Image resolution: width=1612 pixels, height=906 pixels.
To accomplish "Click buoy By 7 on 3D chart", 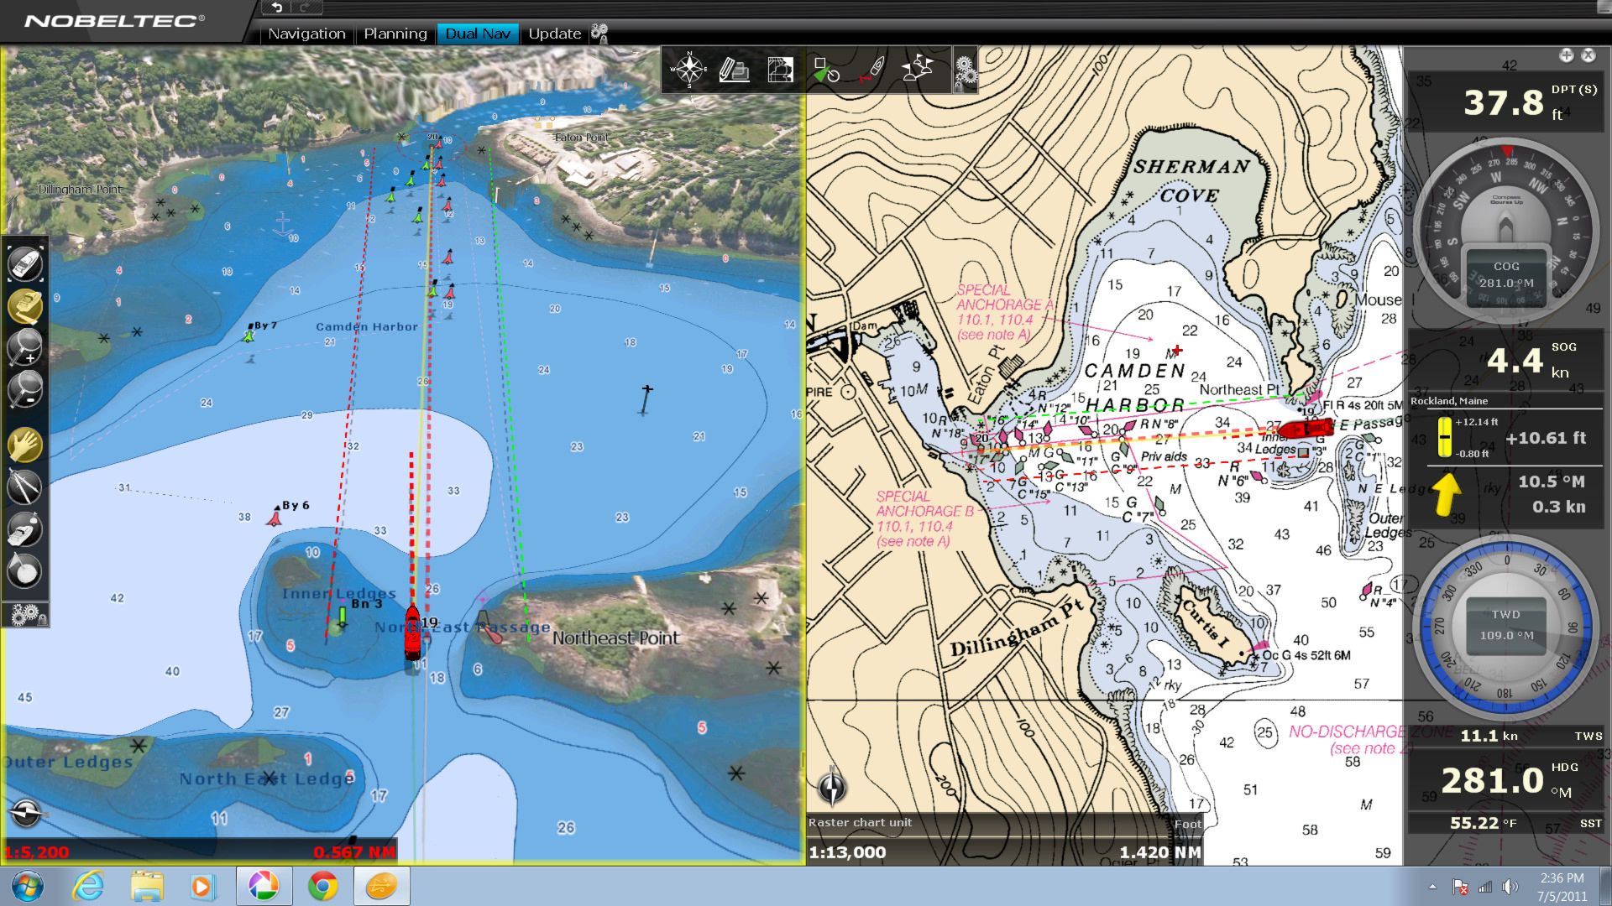I will [x=249, y=335].
